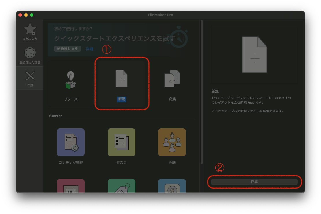The width and height of the screenshot is (321, 214).
Task: Select the 作成 sidebar tab icon
Action: click(x=30, y=76)
